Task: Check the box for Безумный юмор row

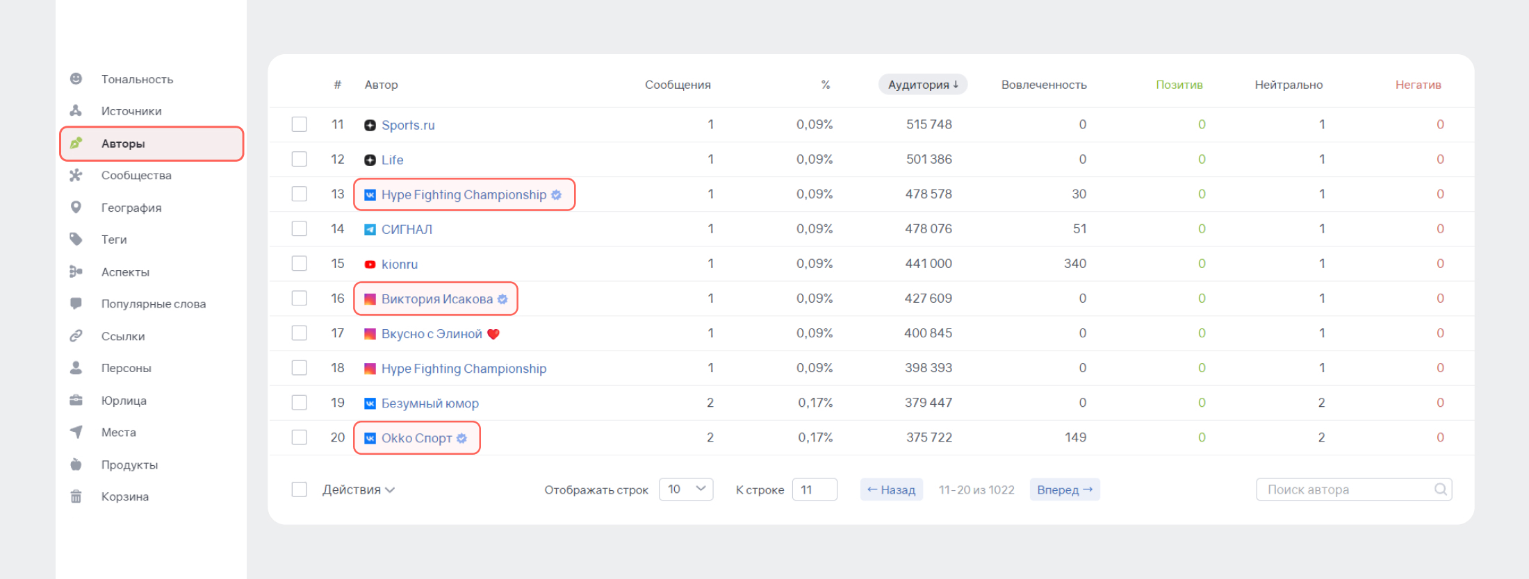Action: tap(300, 402)
